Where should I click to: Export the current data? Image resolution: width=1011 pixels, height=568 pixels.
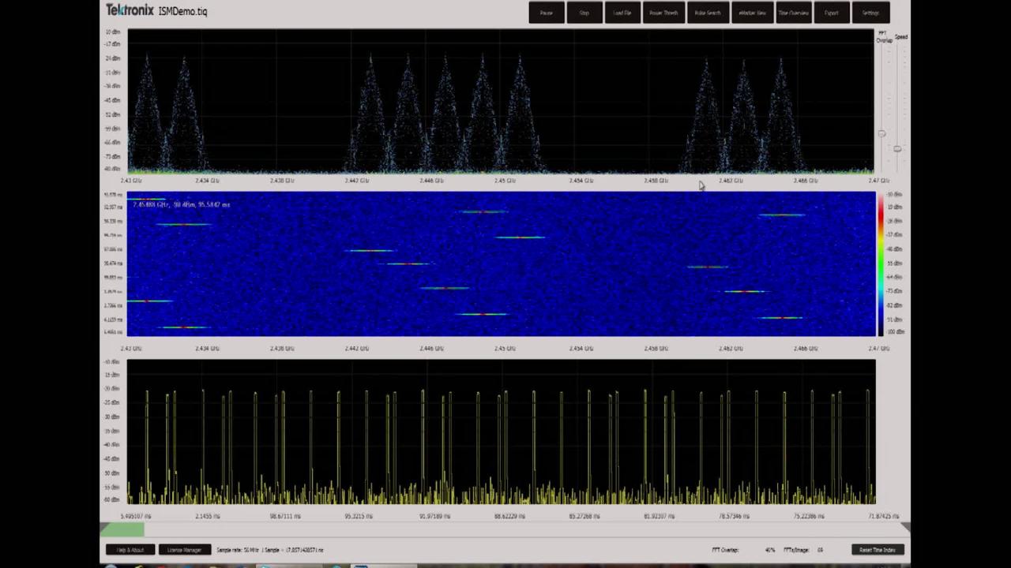pos(832,13)
